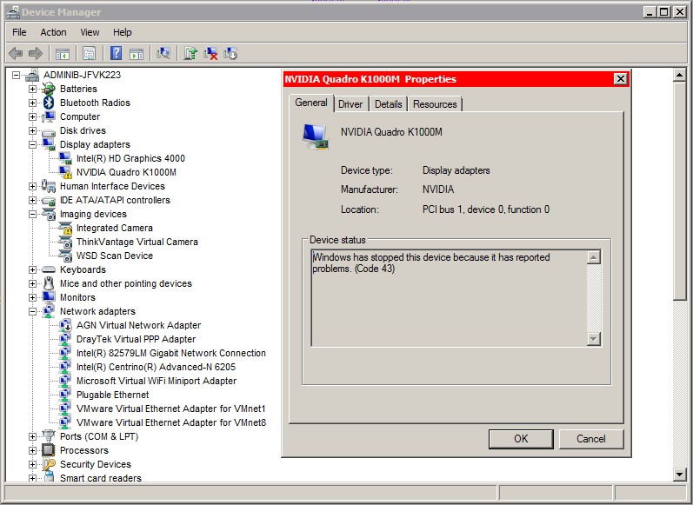This screenshot has height=505, width=693.
Task: Click the Scan for hardware changes icon
Action: (163, 54)
